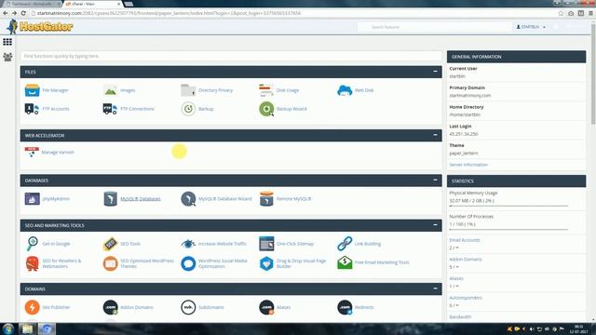Open Link Building chain icon
596x335 pixels.
[345, 244]
